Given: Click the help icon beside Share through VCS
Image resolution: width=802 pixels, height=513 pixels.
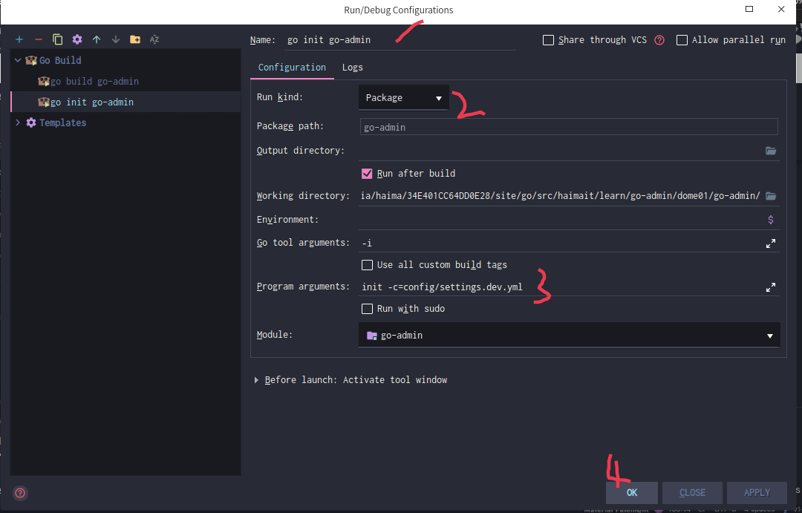Looking at the screenshot, I should pyautogui.click(x=659, y=40).
